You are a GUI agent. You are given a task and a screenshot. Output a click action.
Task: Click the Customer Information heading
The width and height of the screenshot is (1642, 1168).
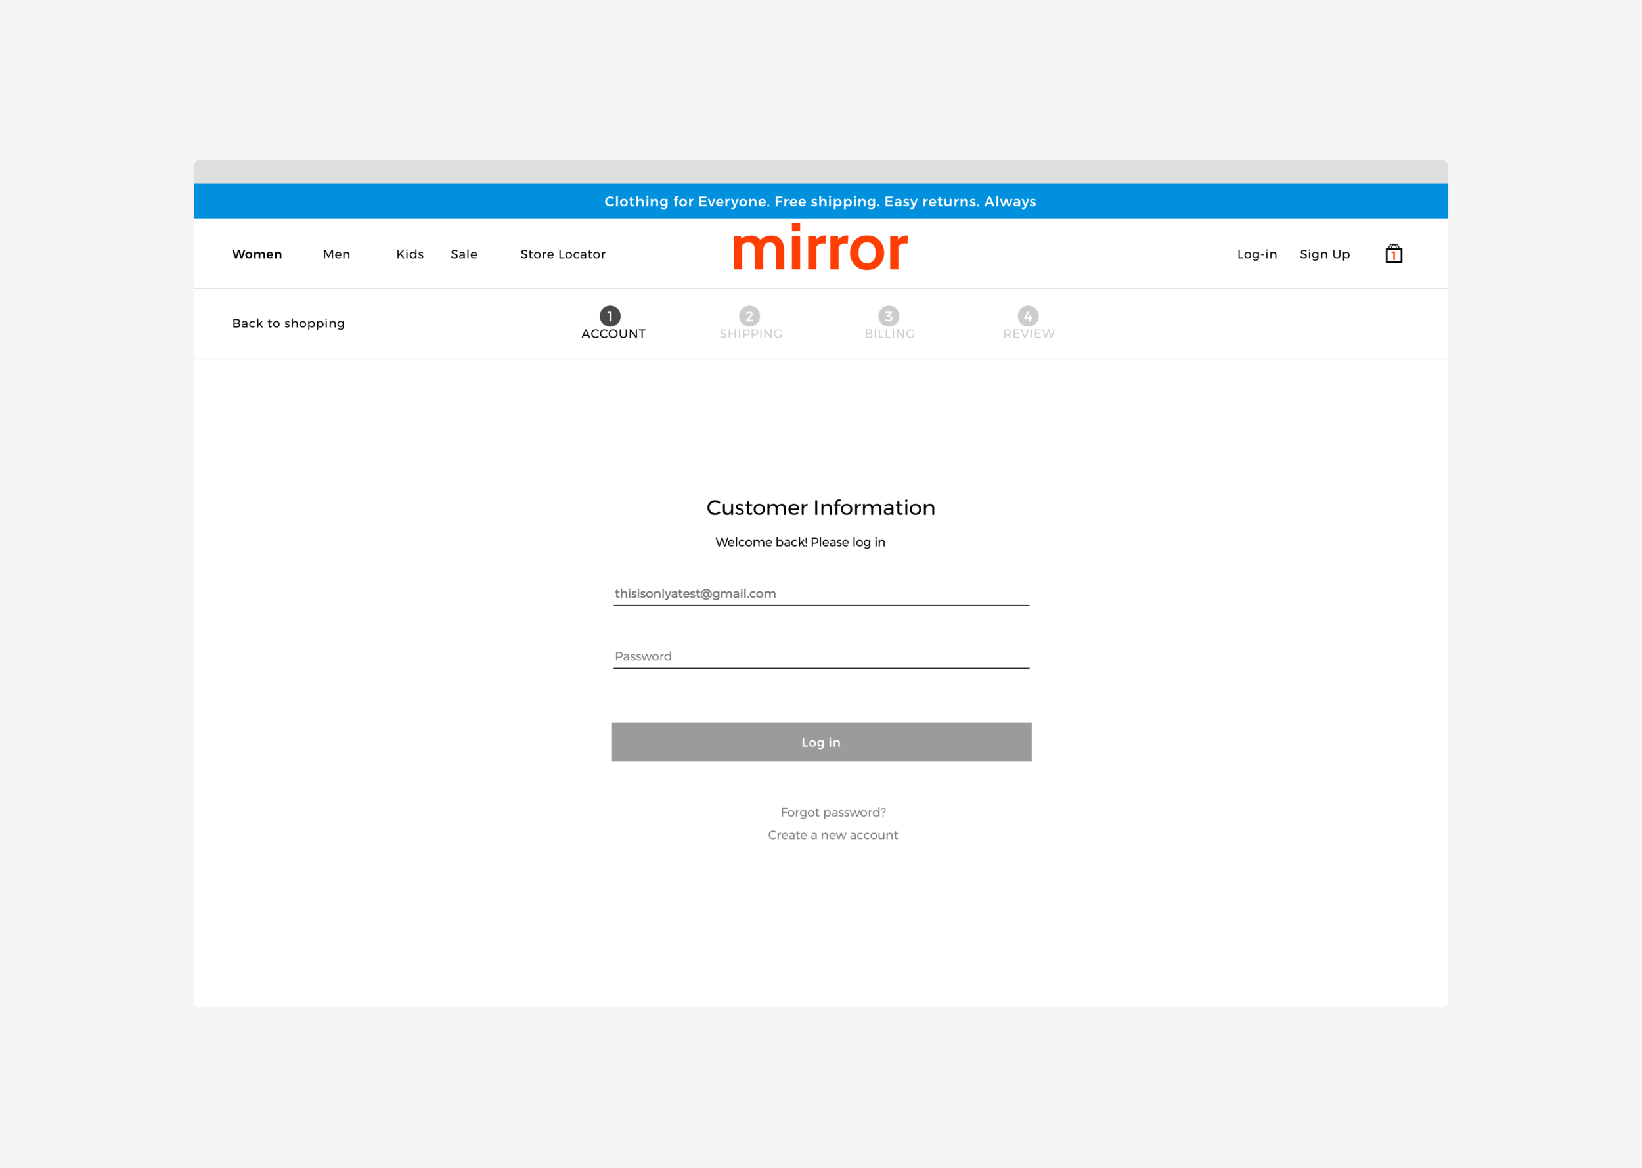tap(820, 508)
